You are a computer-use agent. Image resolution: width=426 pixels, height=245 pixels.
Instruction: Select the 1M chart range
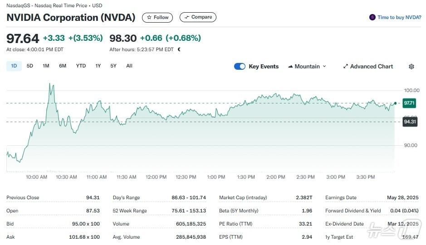(46, 66)
